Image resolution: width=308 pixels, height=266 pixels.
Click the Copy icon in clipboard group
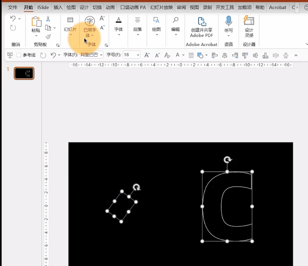[x=48, y=28]
